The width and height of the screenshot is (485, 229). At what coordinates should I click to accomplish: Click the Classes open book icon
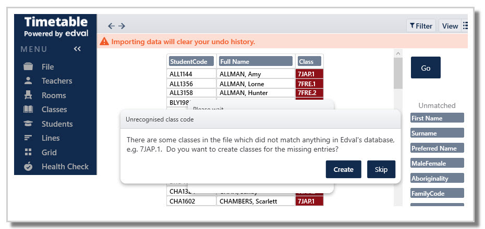click(x=28, y=110)
